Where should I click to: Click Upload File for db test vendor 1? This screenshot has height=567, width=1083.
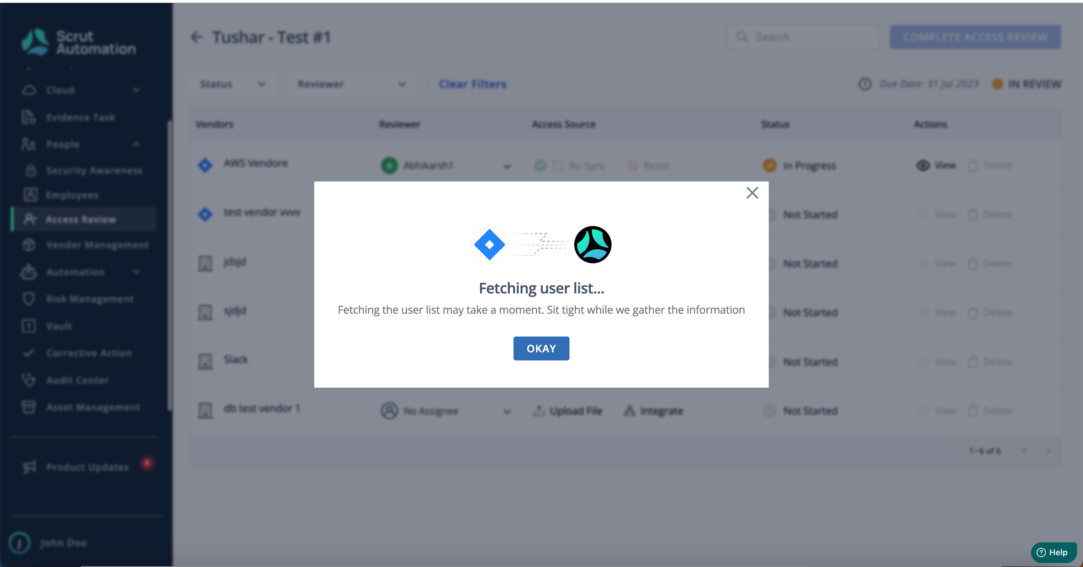coord(568,411)
